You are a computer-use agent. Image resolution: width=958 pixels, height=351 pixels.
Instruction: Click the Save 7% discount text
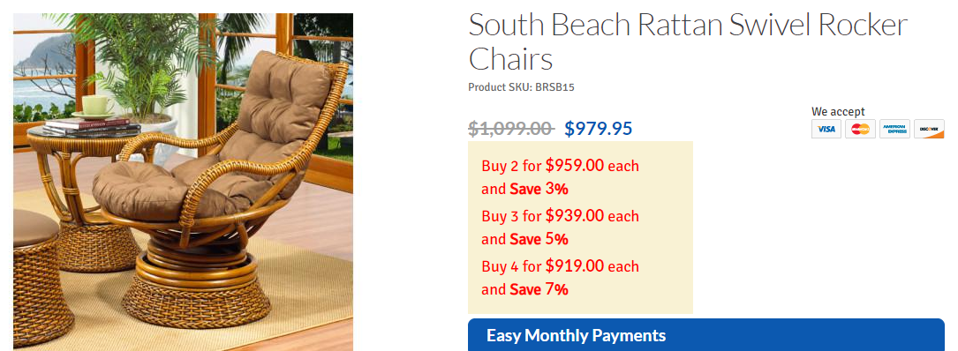click(x=539, y=289)
